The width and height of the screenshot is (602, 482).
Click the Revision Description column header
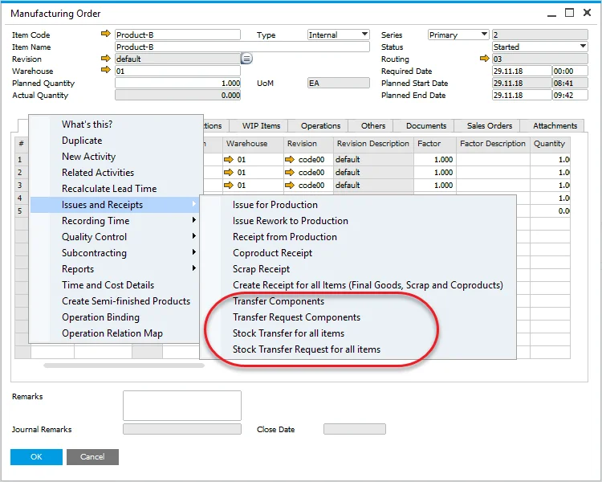(372, 143)
